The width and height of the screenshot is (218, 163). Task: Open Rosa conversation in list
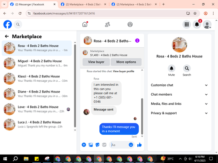coord(37,48)
